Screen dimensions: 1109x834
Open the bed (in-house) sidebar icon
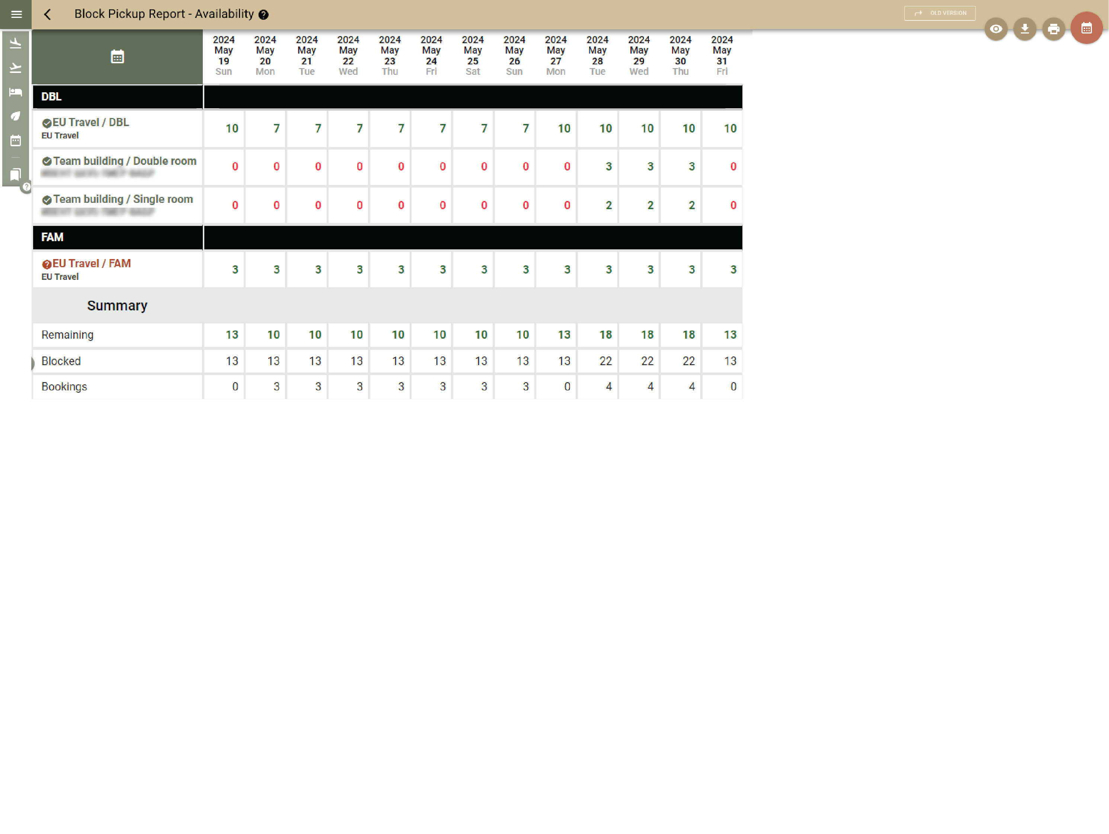coord(16,92)
